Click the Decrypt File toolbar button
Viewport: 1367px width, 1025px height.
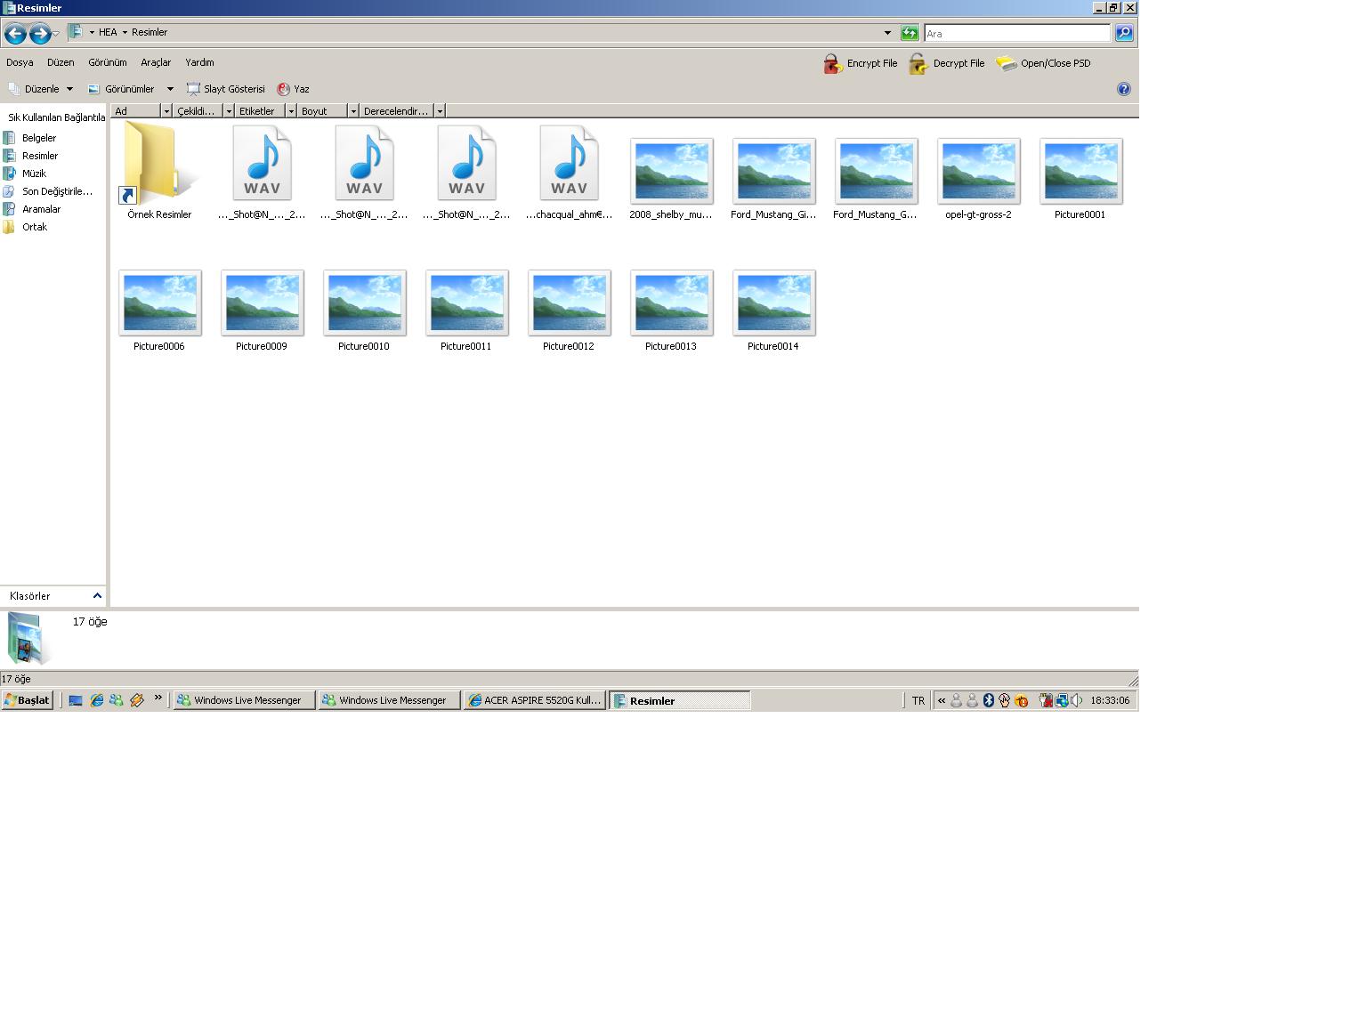947,63
